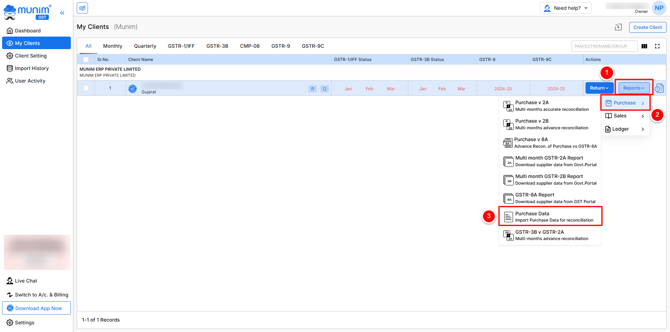Expand the Reports dropdown
This screenshot has width=670, height=332.
pyautogui.click(x=634, y=88)
